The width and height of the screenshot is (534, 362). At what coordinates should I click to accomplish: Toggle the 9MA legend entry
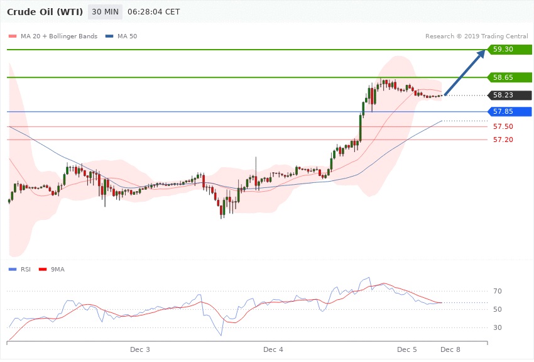pyautogui.click(x=57, y=270)
